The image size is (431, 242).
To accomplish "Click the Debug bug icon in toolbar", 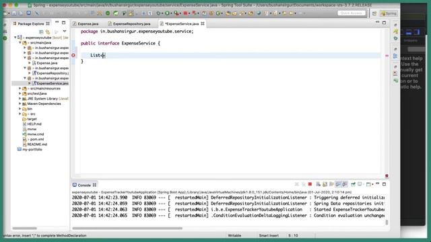I will 158,13.
